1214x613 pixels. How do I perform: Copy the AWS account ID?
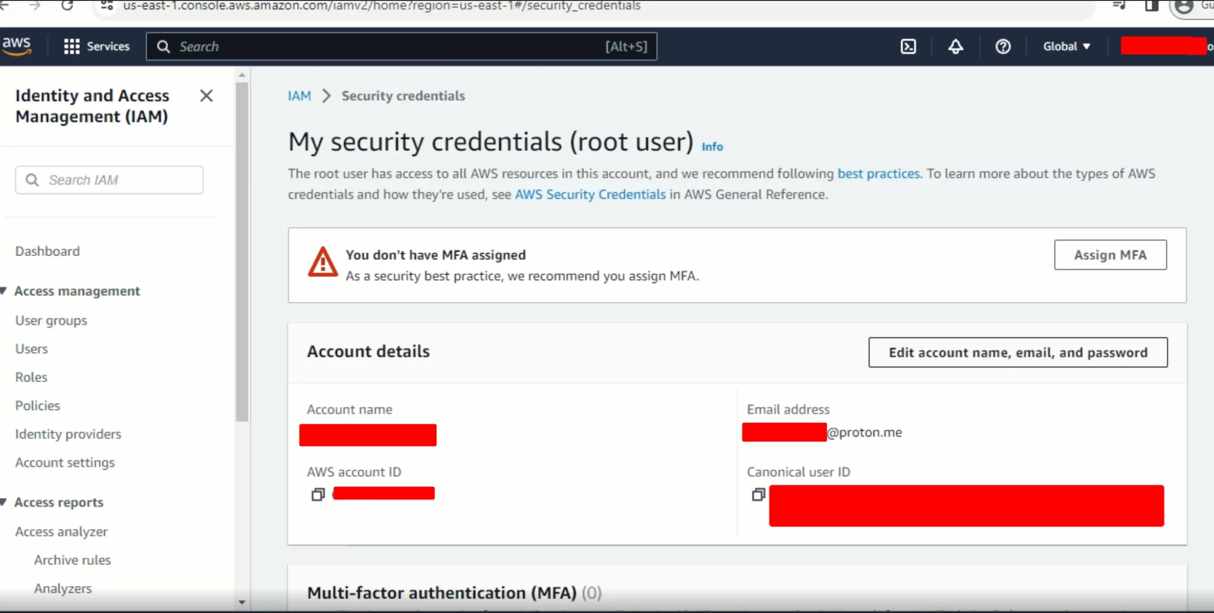click(318, 494)
